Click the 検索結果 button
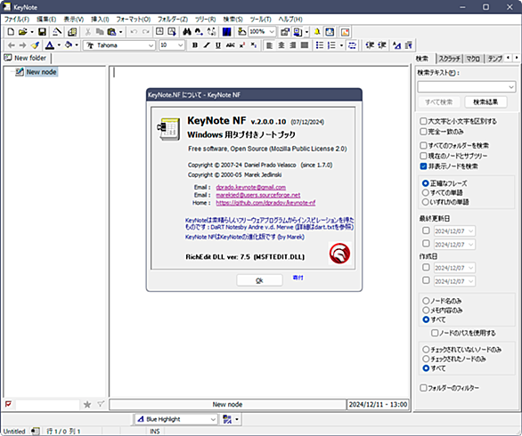The width and height of the screenshot is (522, 436). 485,102
